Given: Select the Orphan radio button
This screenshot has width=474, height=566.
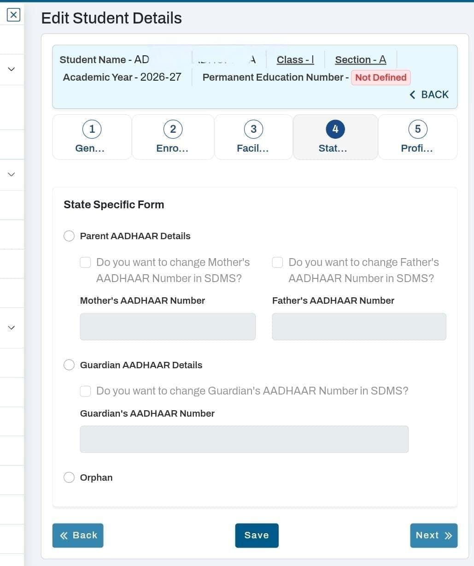Looking at the screenshot, I should tap(69, 478).
